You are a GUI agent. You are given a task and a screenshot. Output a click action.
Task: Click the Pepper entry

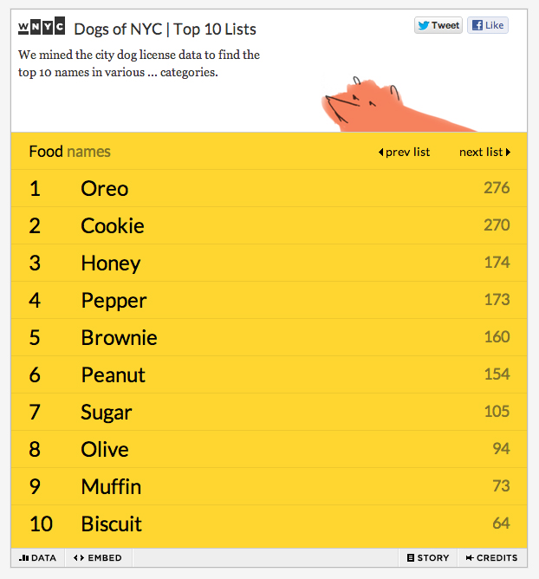(x=114, y=300)
